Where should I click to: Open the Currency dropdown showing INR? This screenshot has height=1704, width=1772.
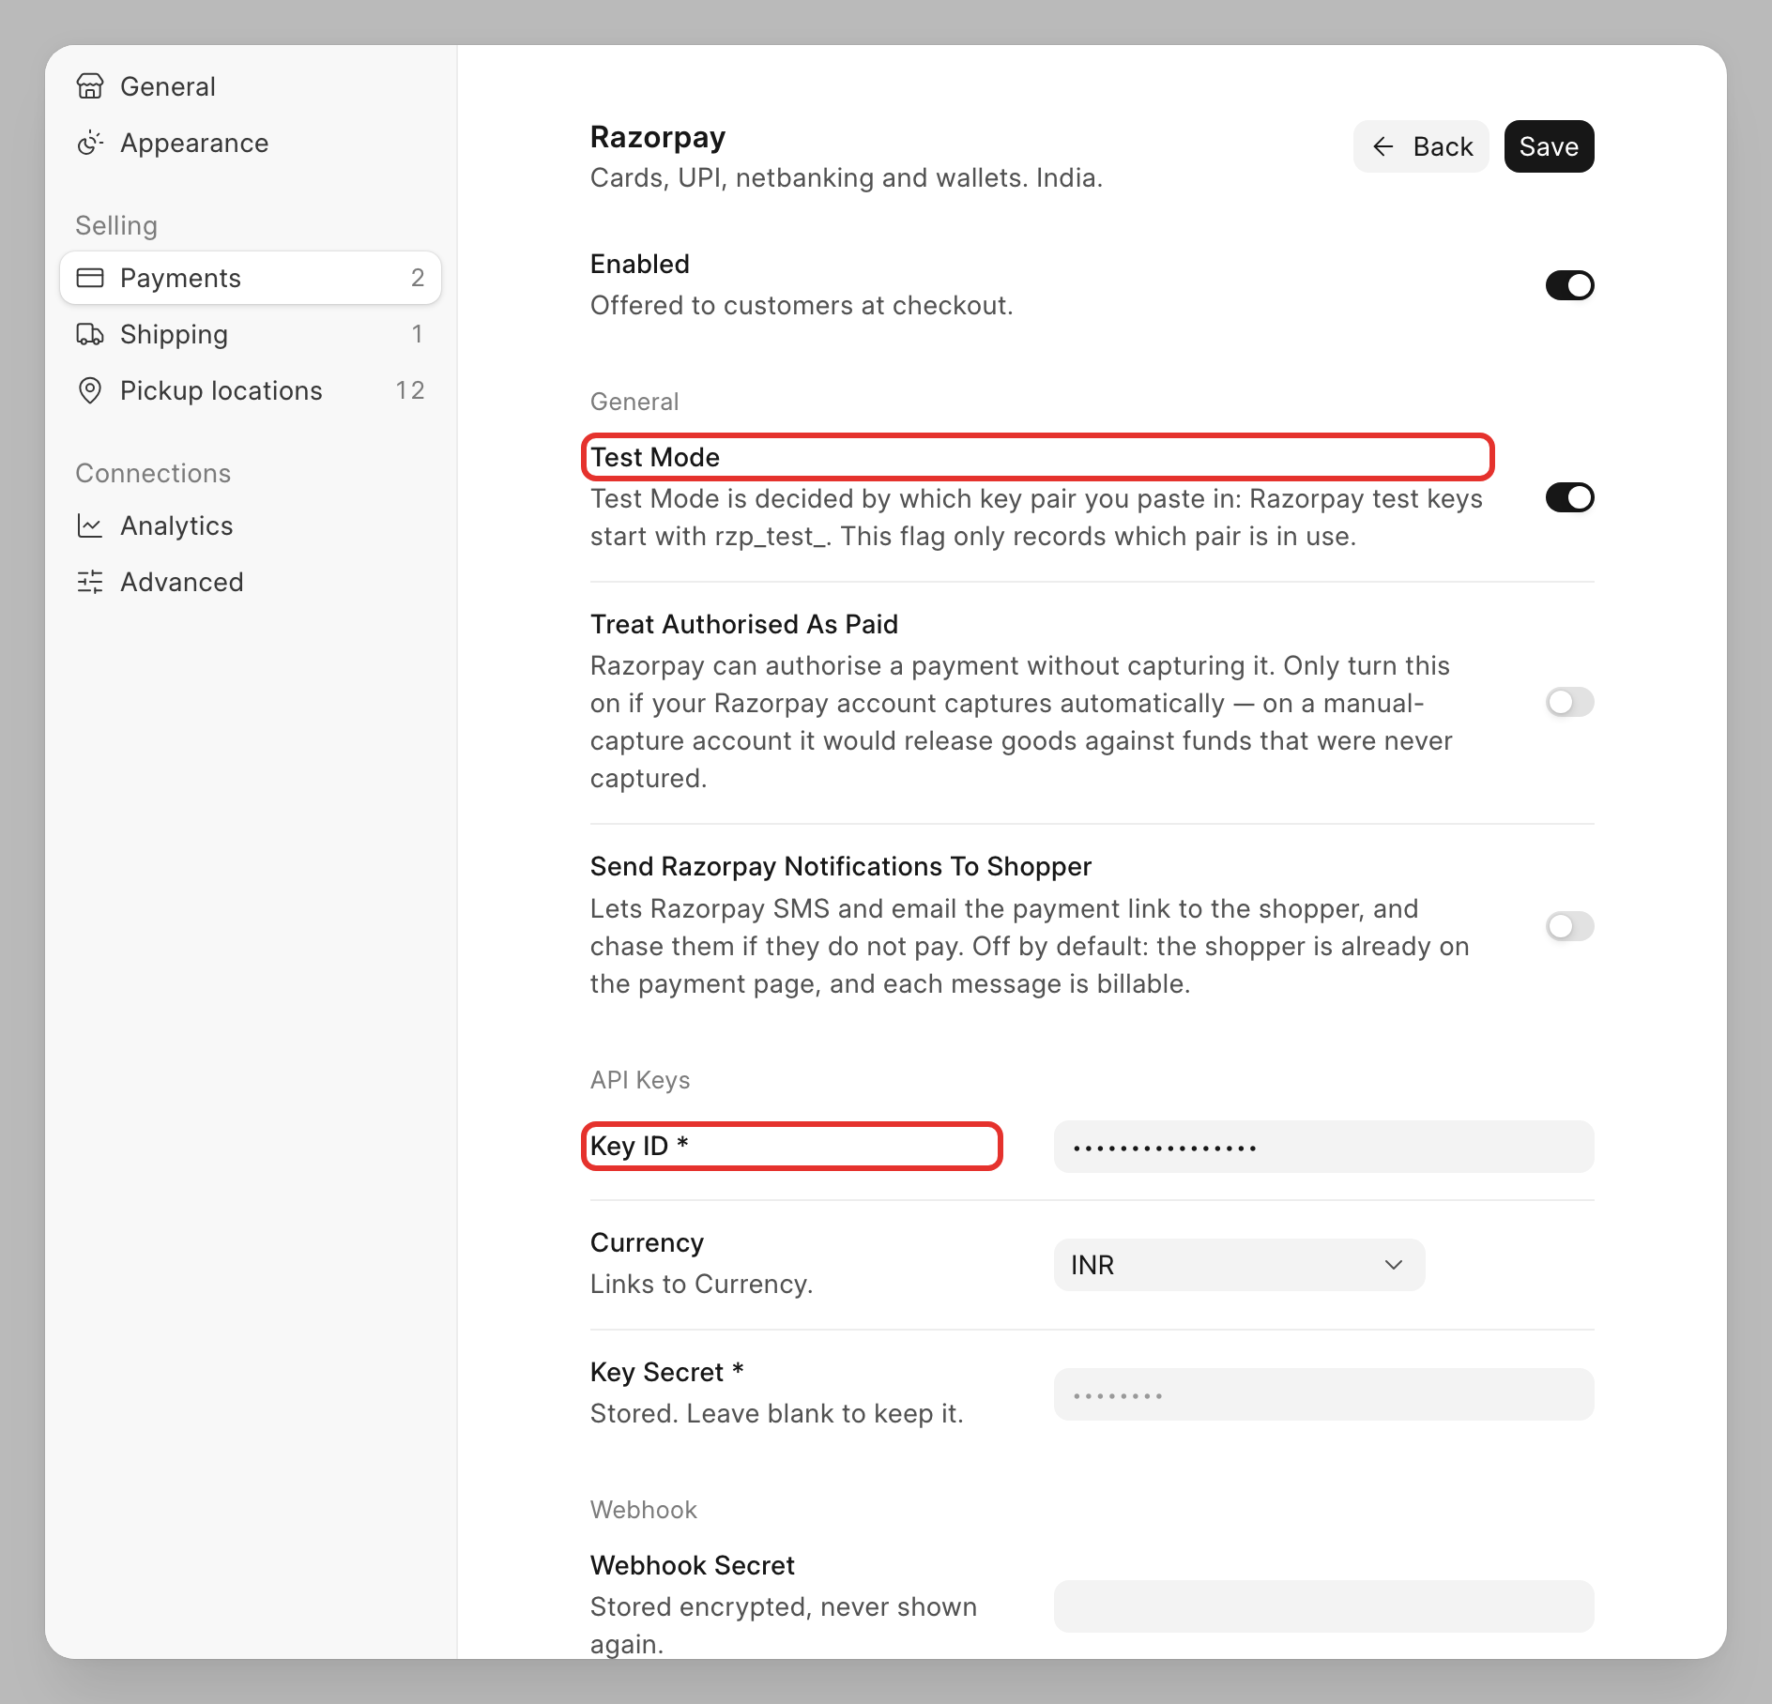pos(1239,1265)
